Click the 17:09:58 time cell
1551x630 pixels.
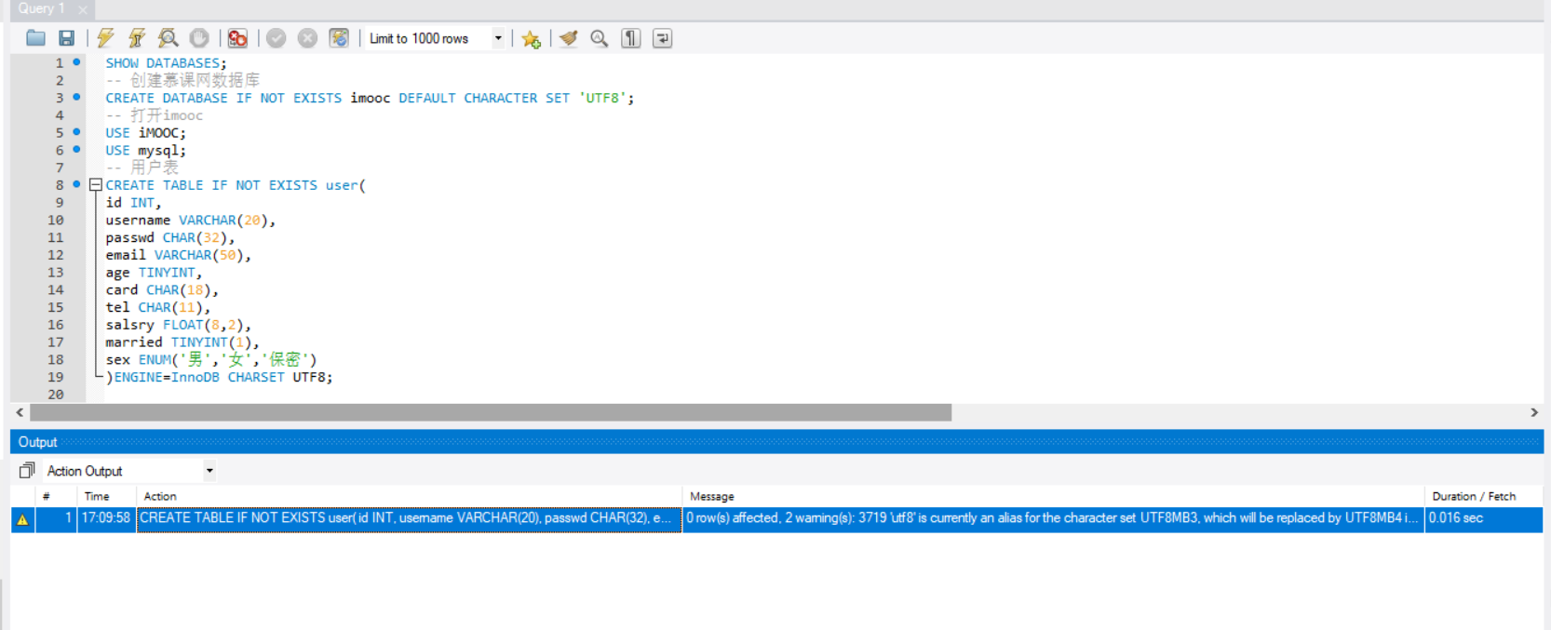click(x=106, y=518)
